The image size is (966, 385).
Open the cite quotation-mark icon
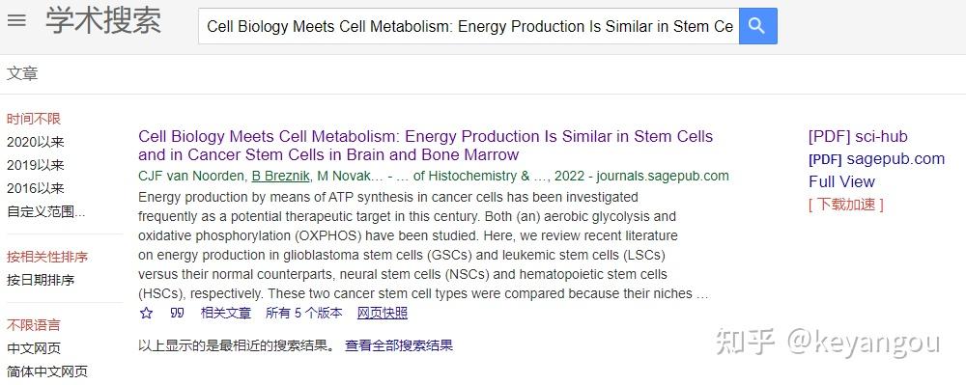pos(177,313)
